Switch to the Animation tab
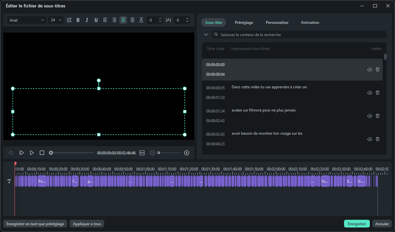 [x=310, y=23]
